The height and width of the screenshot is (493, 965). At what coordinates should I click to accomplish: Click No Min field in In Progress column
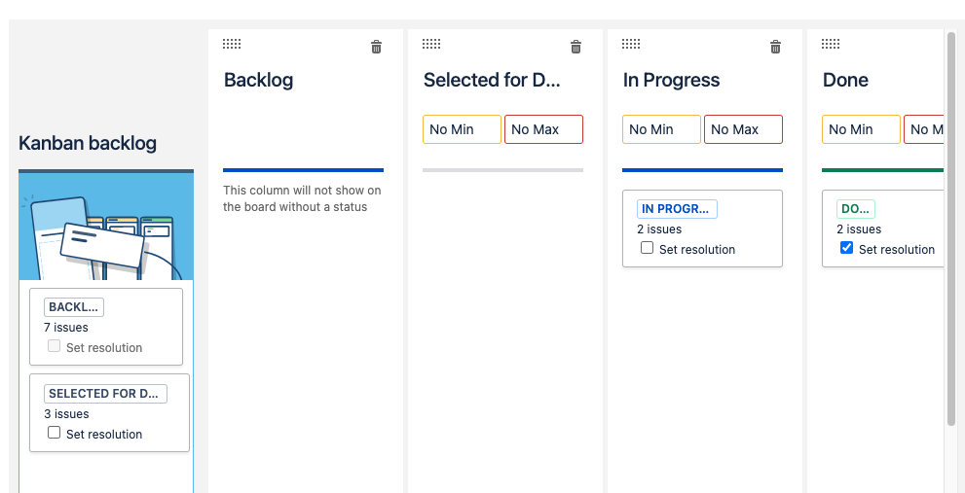point(661,129)
